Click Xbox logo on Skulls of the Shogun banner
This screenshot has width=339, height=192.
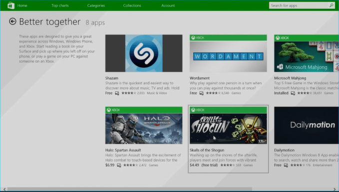click(x=193, y=110)
